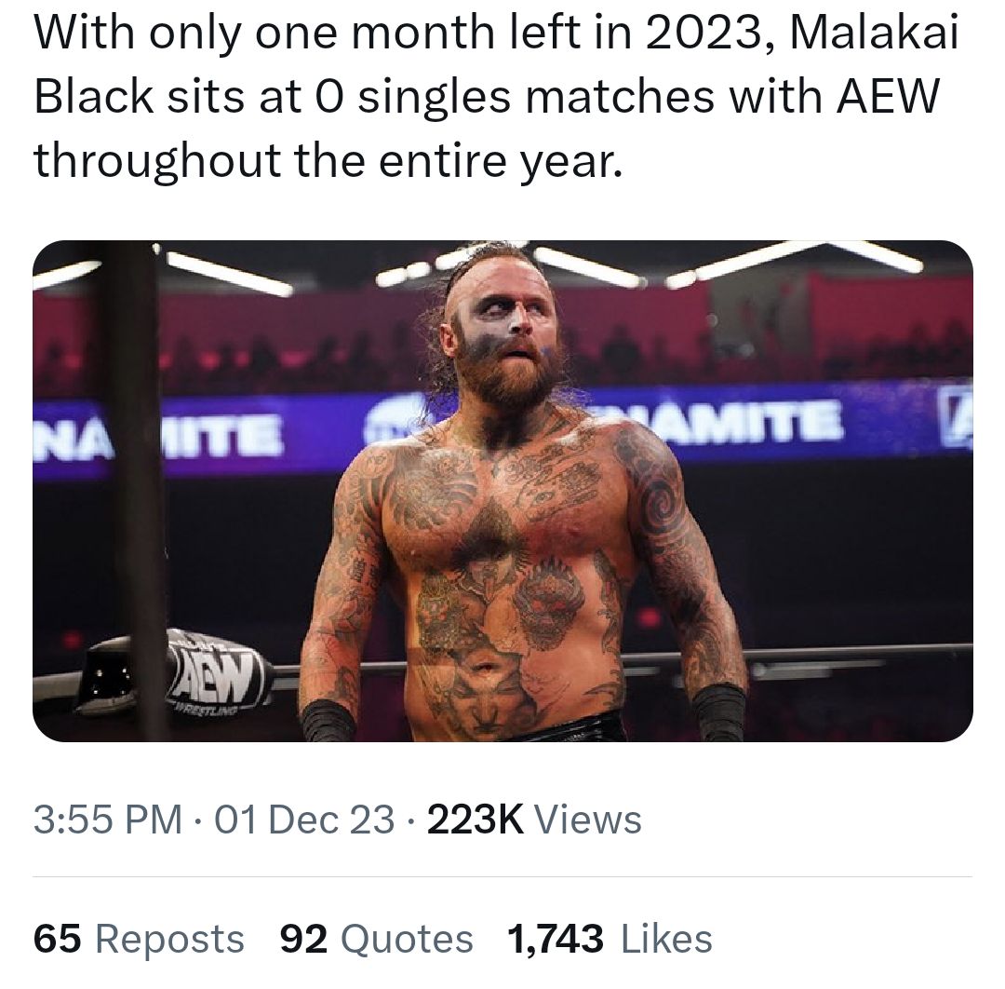Click the wrestler's black wrist tape on right
1005x989 pixels.
point(718,711)
